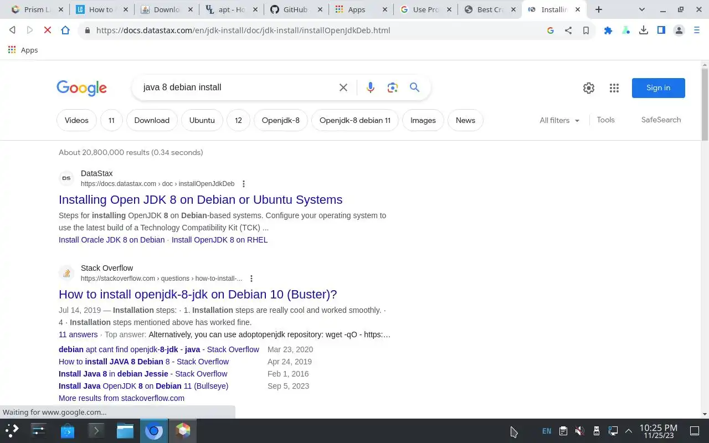
Task: Open Installing Open JDK 8 on Debian result
Action: pos(201,200)
